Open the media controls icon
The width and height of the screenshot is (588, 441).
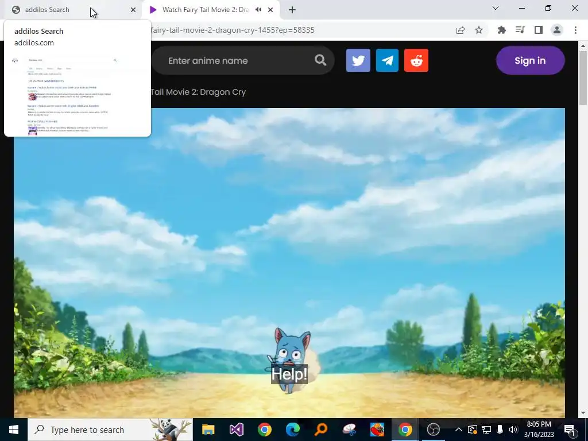[x=520, y=30]
